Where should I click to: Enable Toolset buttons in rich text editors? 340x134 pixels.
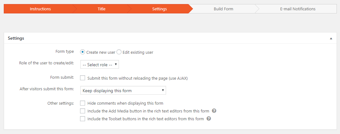click(83, 119)
